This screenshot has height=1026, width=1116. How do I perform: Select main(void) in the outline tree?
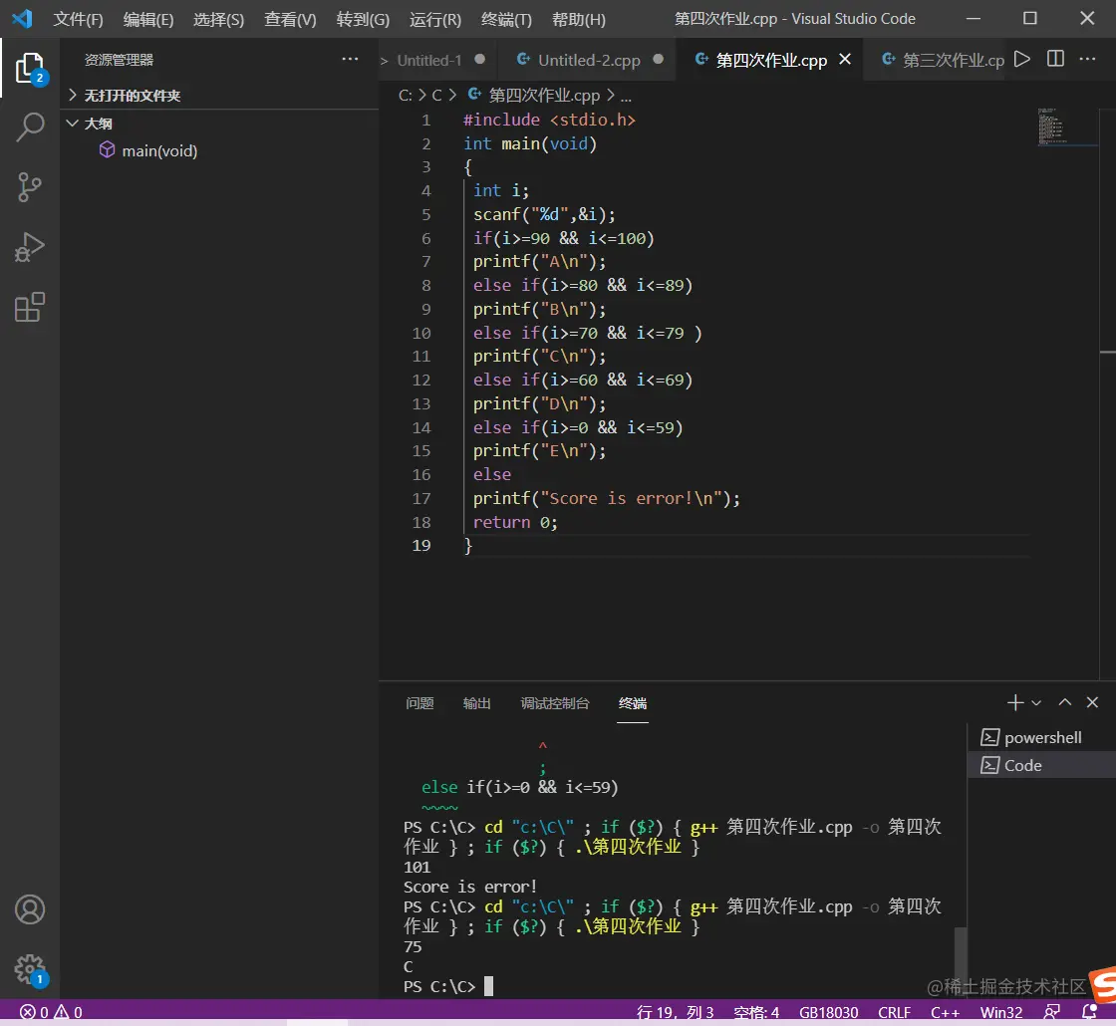159,151
